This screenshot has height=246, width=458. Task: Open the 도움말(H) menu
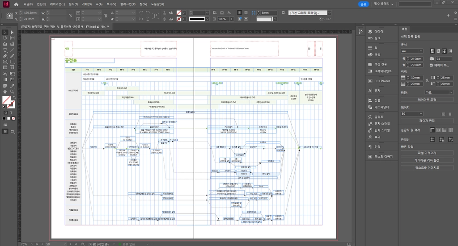pos(157,4)
